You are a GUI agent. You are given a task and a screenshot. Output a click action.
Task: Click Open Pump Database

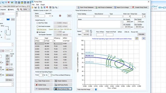(86, 7)
